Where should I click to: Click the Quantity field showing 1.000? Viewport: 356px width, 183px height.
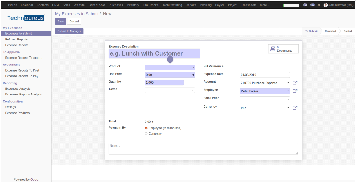click(164, 83)
